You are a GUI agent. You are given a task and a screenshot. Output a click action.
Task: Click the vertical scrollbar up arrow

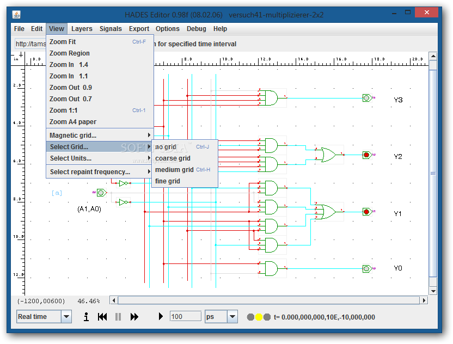tap(433, 56)
